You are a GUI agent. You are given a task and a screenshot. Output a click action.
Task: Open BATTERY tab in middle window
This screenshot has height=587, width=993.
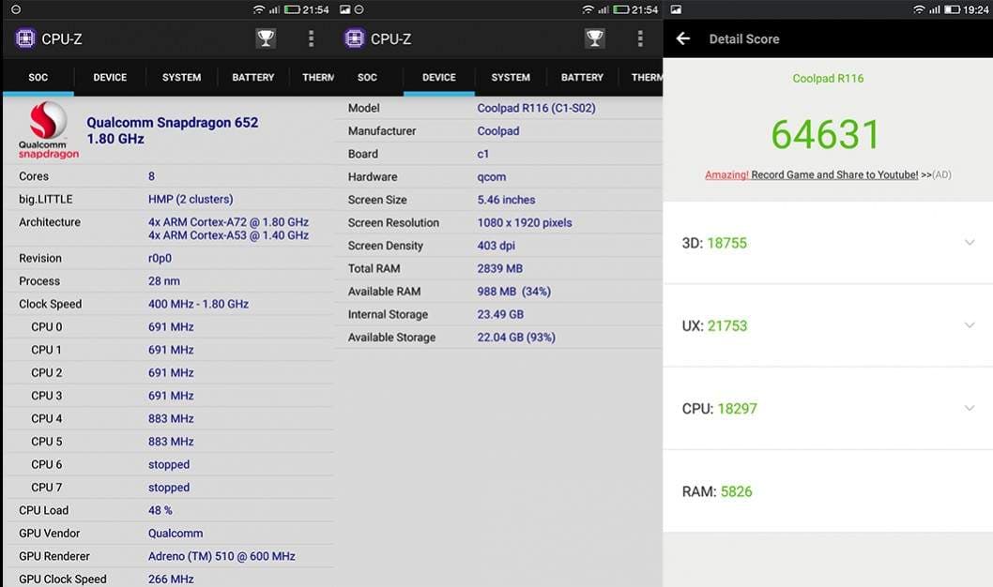[x=582, y=77]
